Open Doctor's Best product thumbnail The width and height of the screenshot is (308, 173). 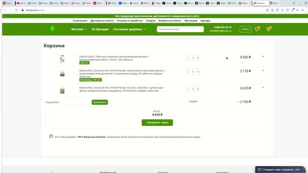tap(62, 59)
